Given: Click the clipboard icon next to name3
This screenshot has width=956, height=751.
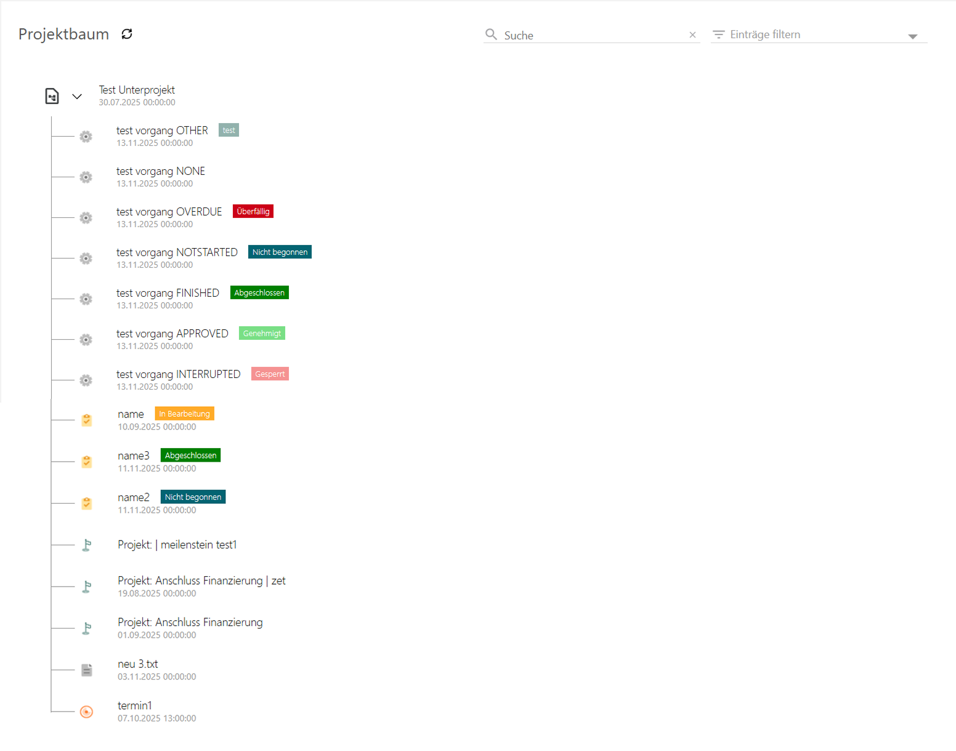Looking at the screenshot, I should pos(87,462).
